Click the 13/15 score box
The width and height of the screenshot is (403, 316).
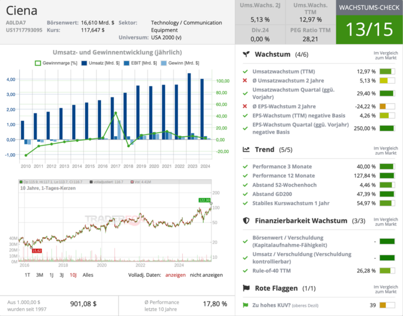pyautogui.click(x=369, y=30)
